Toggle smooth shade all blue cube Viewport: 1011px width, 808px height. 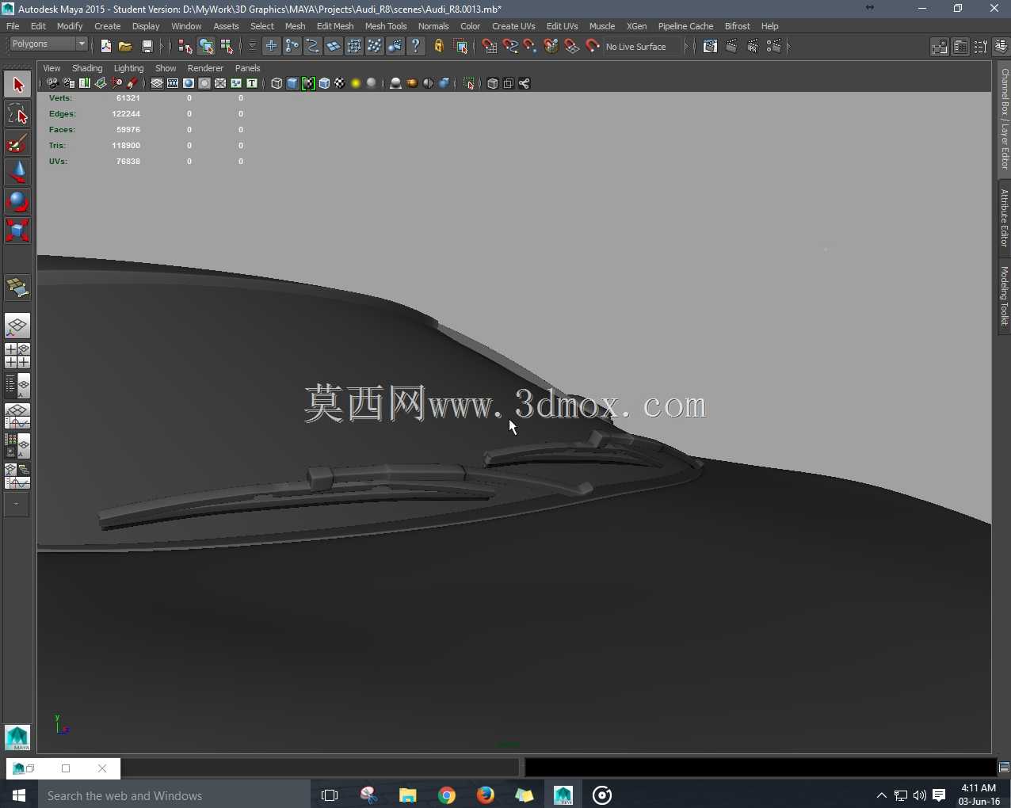coord(292,83)
